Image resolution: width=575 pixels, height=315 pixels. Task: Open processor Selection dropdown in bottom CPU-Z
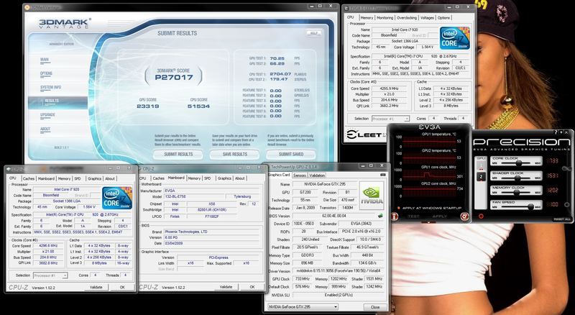pos(50,275)
